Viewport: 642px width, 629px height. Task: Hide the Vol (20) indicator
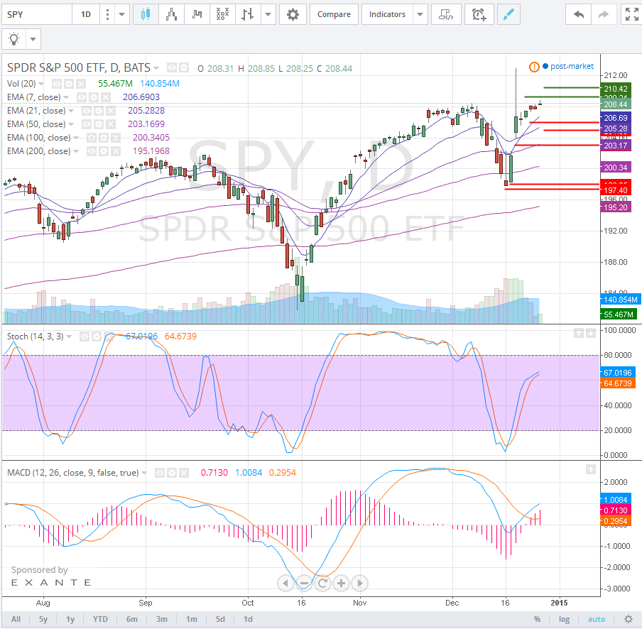tap(57, 84)
